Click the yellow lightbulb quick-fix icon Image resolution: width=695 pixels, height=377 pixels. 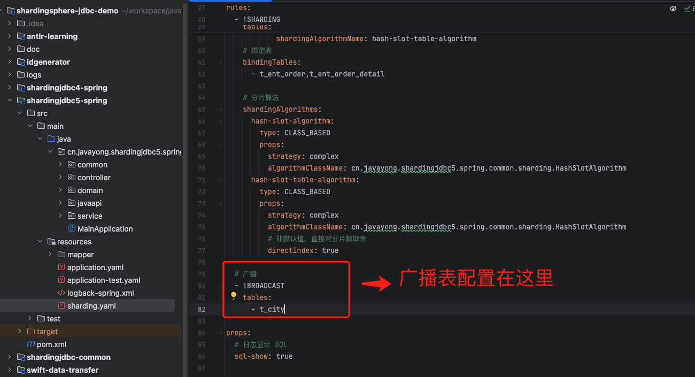(x=234, y=296)
